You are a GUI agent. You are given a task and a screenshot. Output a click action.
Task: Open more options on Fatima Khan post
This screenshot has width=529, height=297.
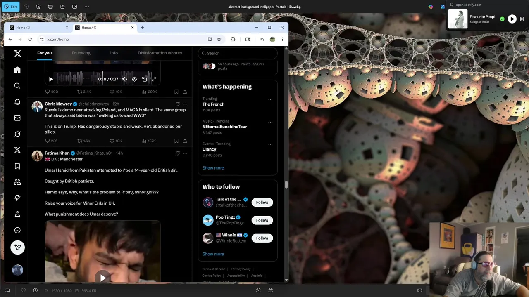coord(185,153)
